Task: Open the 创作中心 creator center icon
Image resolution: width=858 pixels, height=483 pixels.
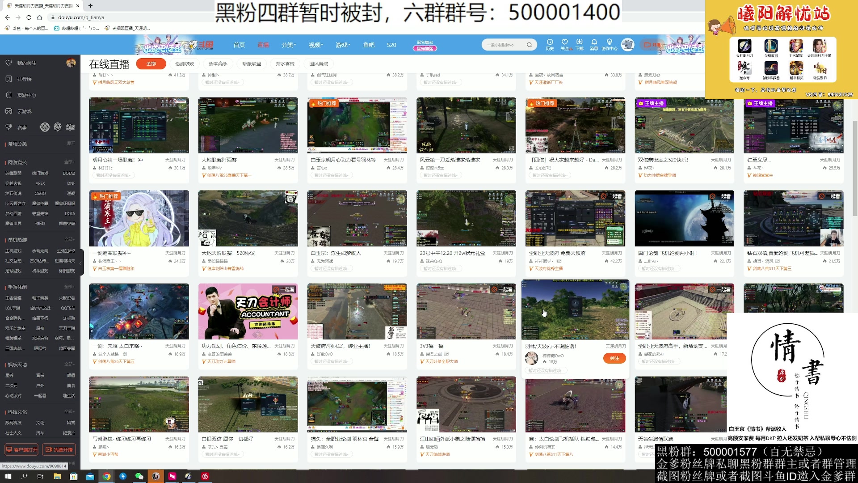Action: [609, 45]
